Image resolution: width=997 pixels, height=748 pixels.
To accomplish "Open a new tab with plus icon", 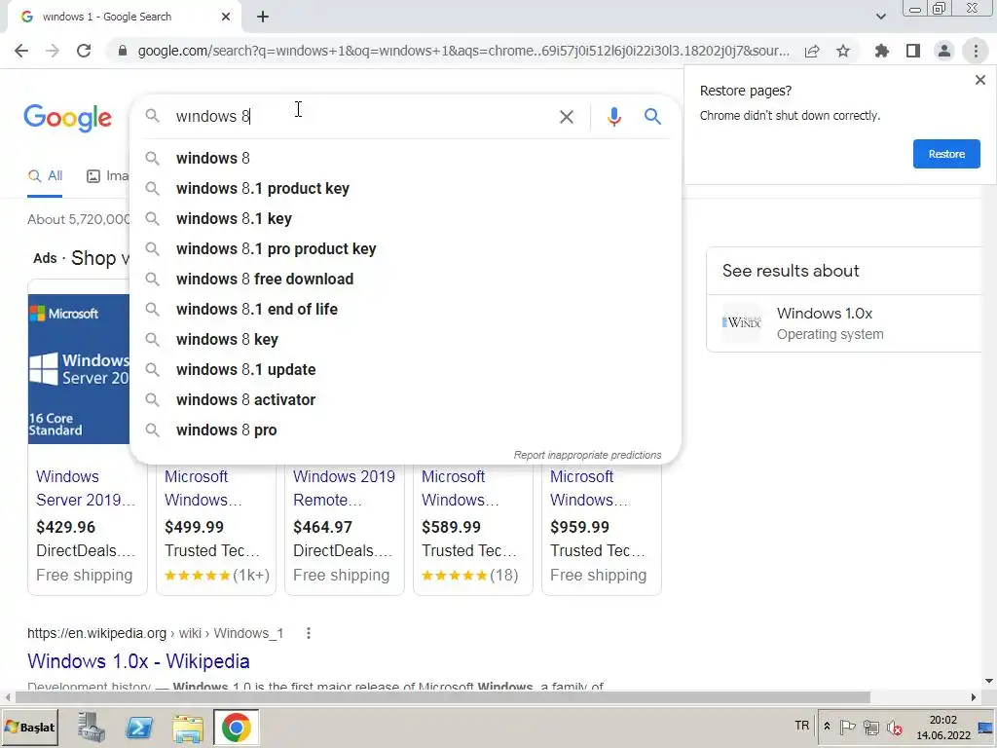I will click(263, 18).
